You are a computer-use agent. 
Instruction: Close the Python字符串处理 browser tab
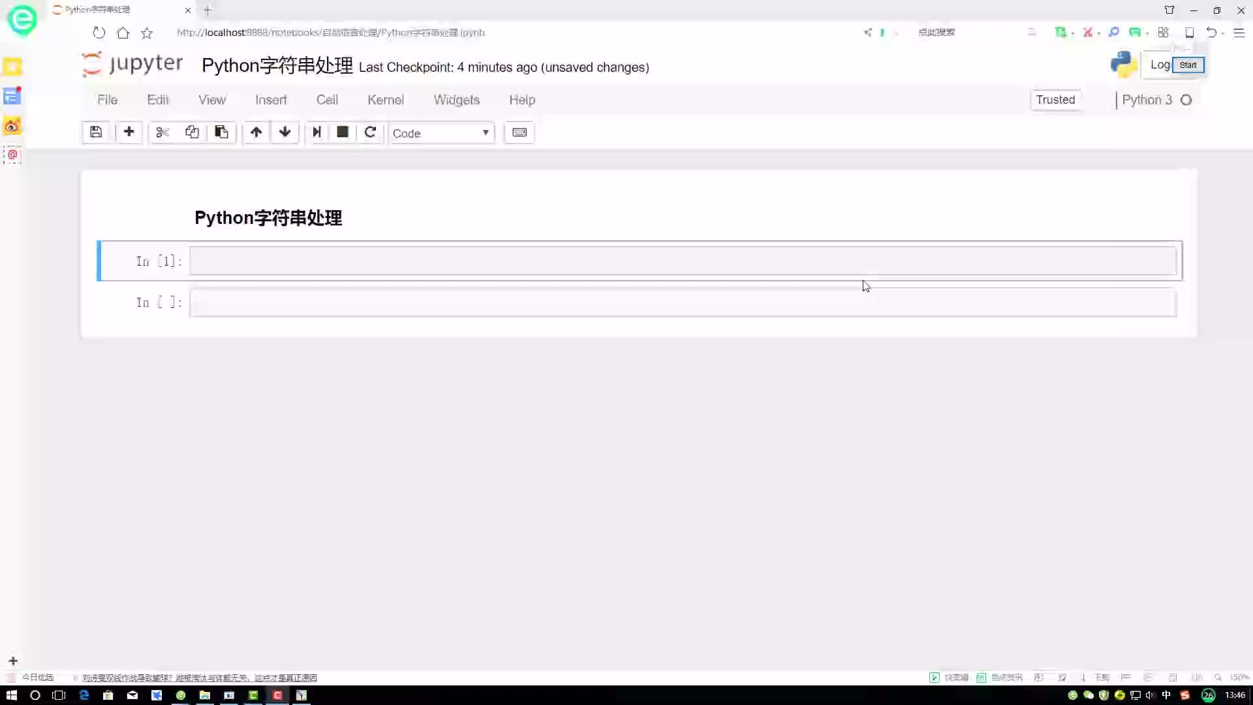(x=188, y=10)
